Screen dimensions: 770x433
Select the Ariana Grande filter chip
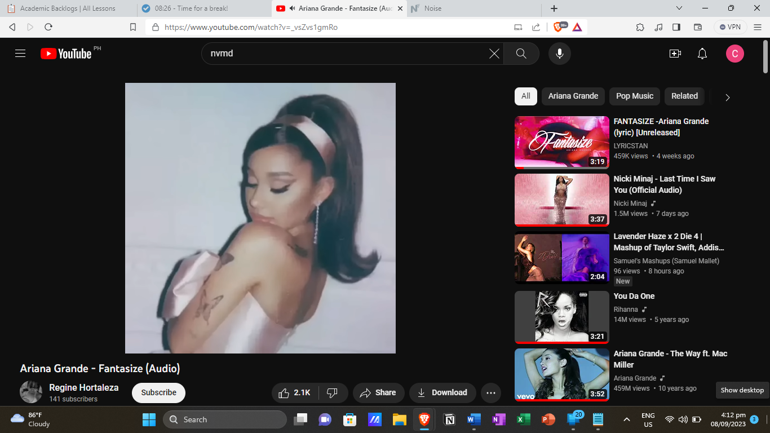click(573, 96)
